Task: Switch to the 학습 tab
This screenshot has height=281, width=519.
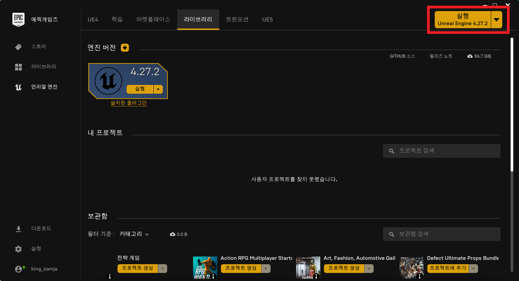Action: tap(117, 19)
